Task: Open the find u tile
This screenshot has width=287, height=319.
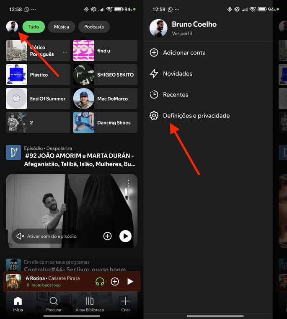Action: (105, 51)
